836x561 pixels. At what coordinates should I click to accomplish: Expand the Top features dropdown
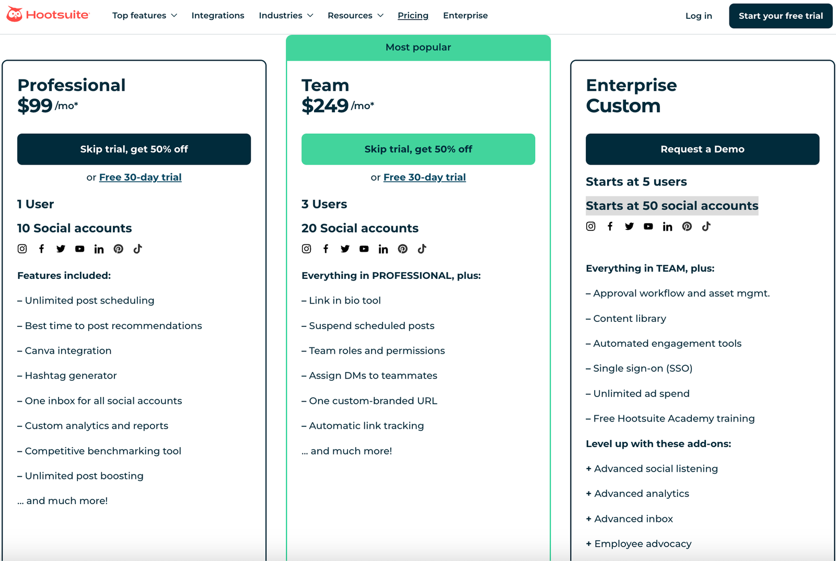[144, 16]
